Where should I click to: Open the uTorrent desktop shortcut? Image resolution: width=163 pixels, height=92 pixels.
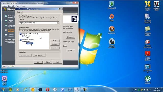[x=147, y=79]
